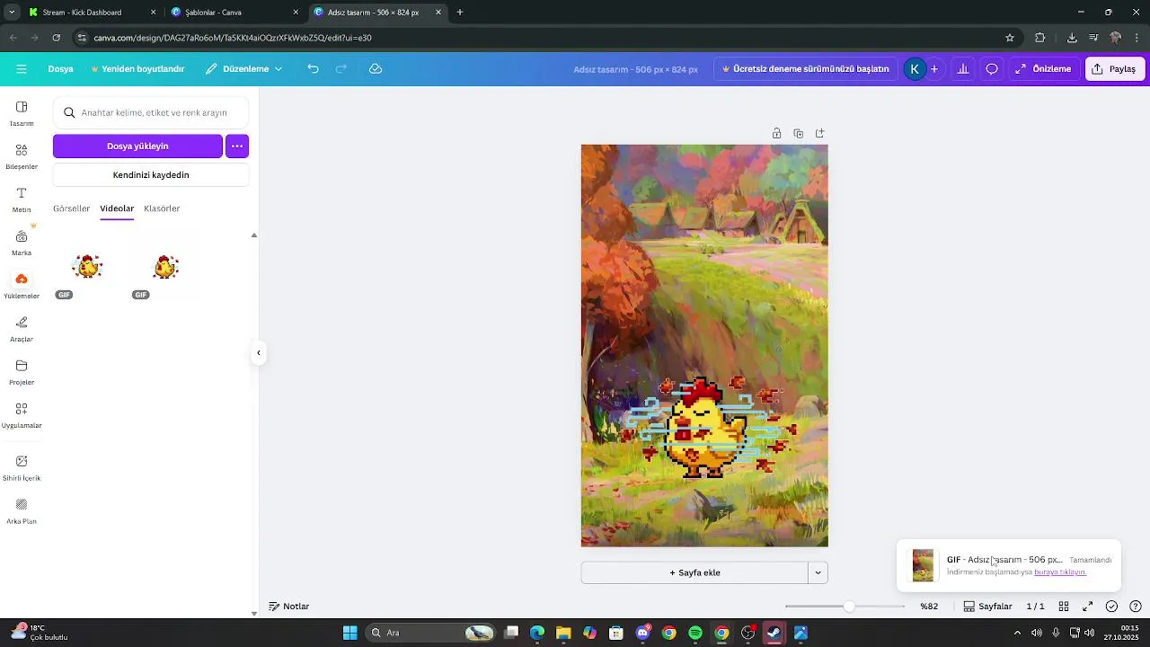Click Ücretsiz deneme sürümünüzü başlatın button
This screenshot has height=647, width=1150.
pos(806,69)
